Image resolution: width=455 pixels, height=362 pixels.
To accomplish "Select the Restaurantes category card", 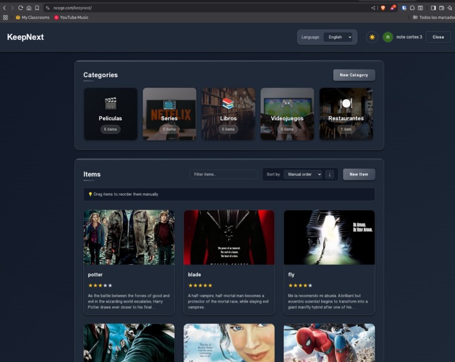I will (346, 114).
